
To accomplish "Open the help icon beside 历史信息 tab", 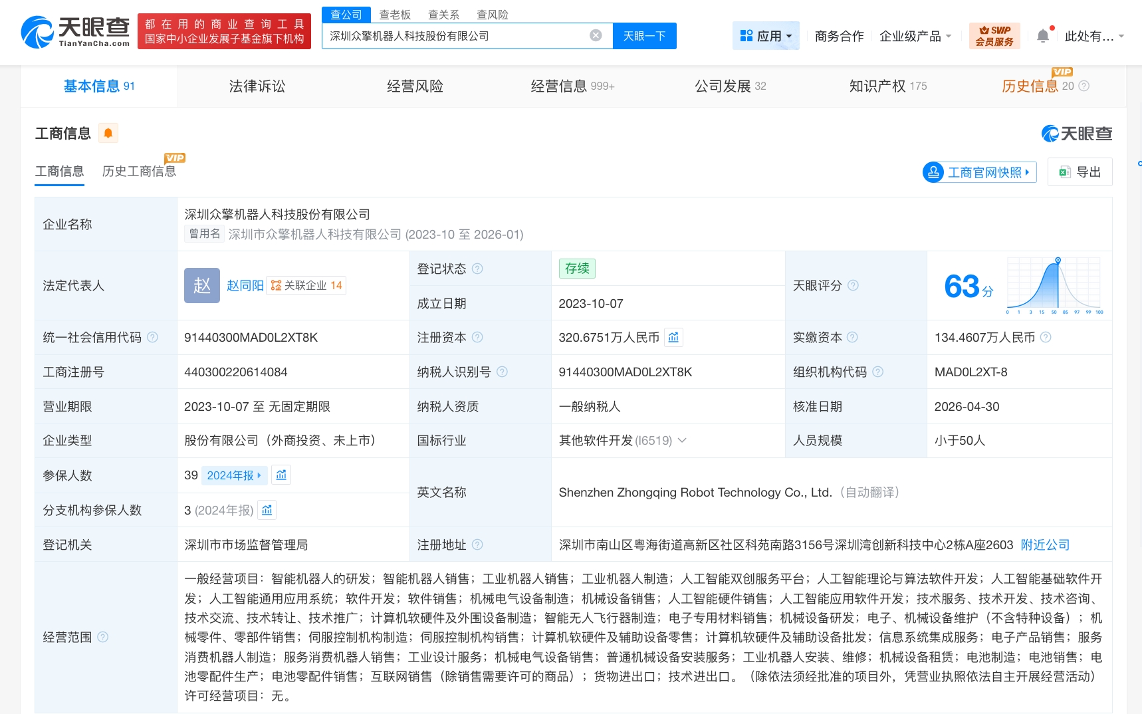I will tap(1084, 86).
